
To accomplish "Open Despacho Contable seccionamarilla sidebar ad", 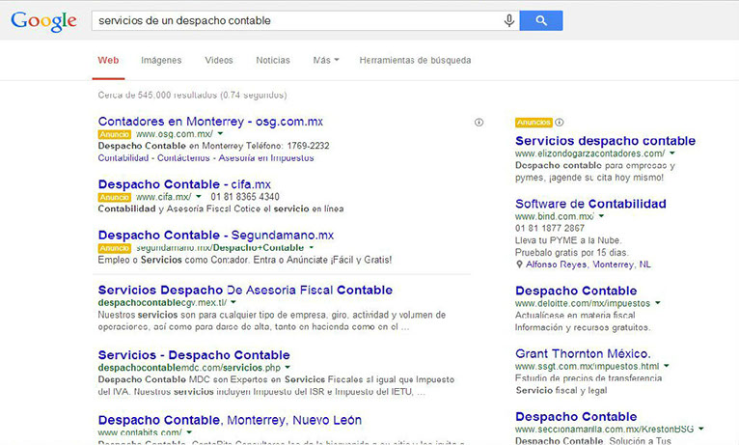I will (576, 417).
